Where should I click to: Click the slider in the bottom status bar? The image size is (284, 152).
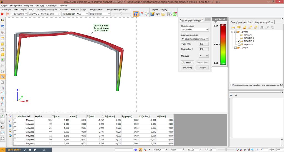tap(226, 150)
